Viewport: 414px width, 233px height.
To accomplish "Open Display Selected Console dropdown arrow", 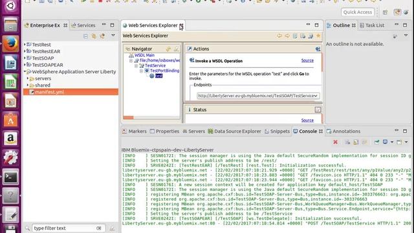I will (x=392, y=142).
